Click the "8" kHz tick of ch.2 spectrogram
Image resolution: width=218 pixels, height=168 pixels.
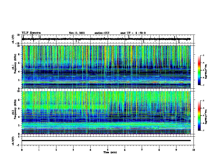pyautogui.click(x=19, y=100)
